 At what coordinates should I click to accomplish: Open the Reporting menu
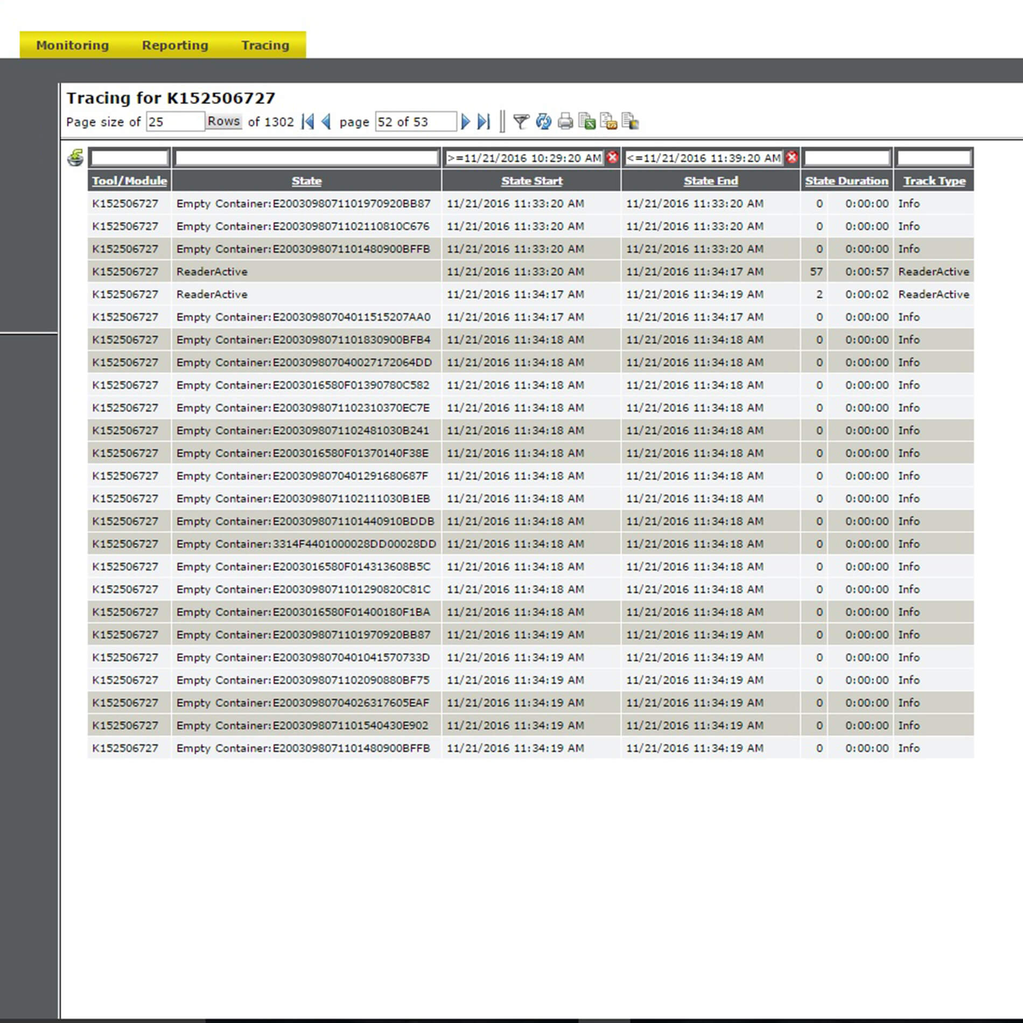(175, 45)
